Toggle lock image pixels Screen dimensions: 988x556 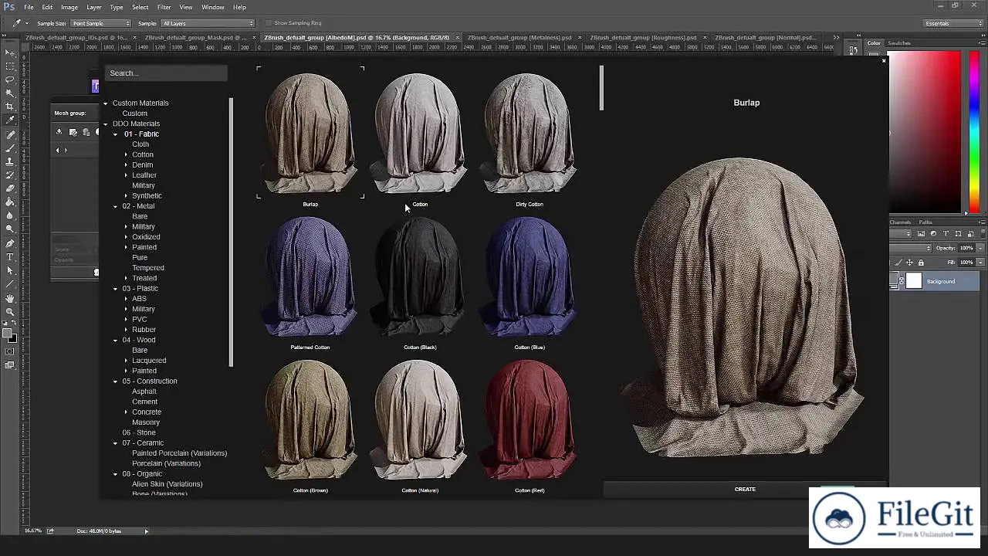point(900,263)
